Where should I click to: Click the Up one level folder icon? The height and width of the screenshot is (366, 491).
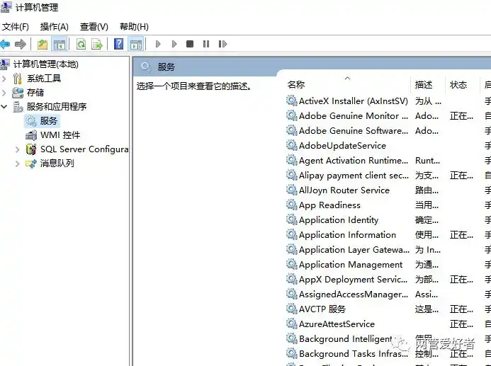click(43, 45)
